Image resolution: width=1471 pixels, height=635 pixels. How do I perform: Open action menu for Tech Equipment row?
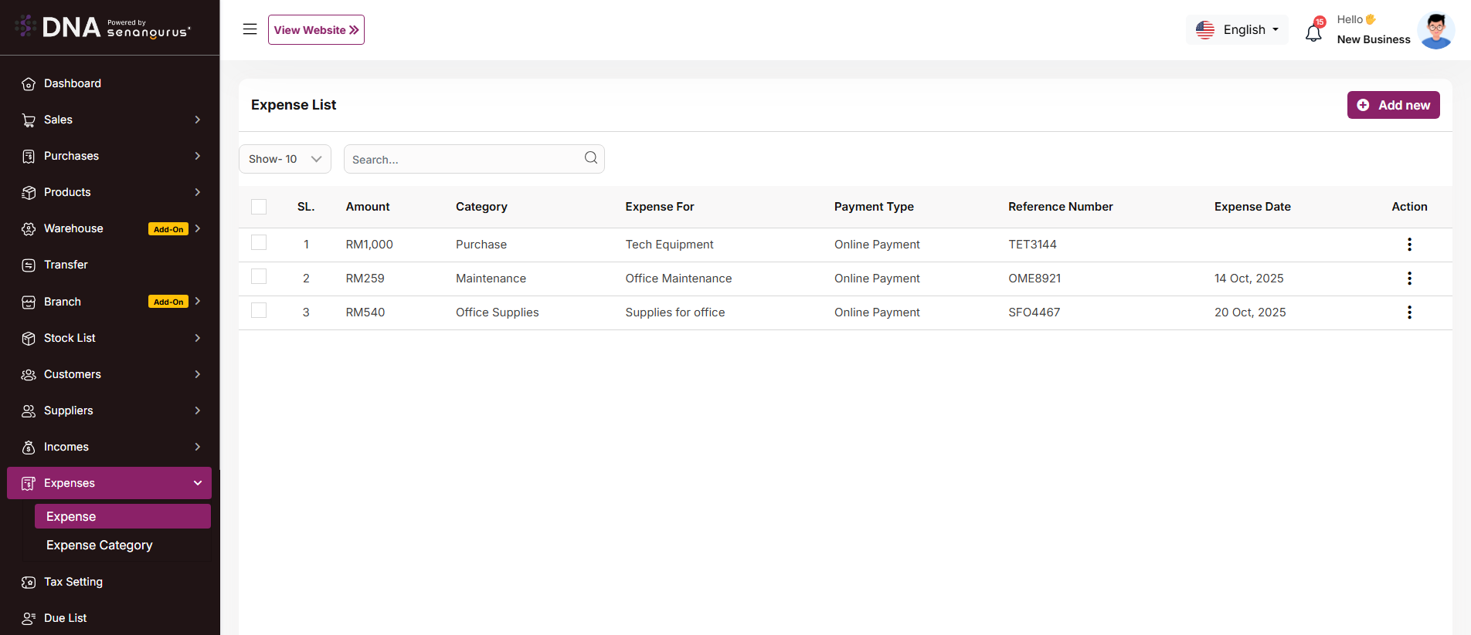[1409, 245]
